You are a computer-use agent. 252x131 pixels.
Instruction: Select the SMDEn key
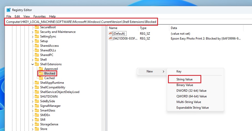coord(45,115)
